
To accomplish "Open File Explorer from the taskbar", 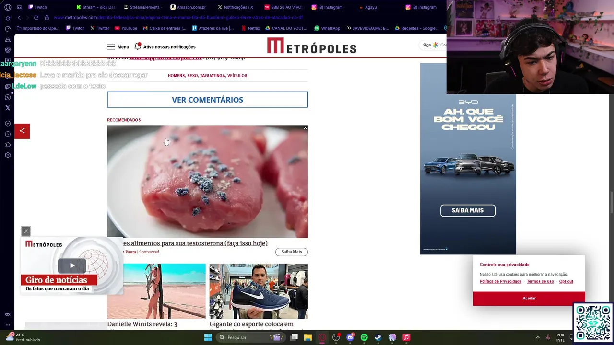I will pos(308,337).
